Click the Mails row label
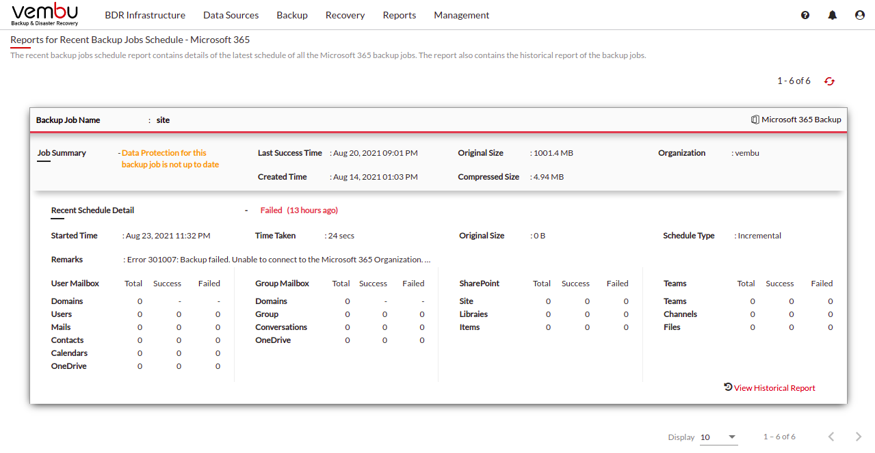Screen dimensions: 875x453 tap(61, 327)
